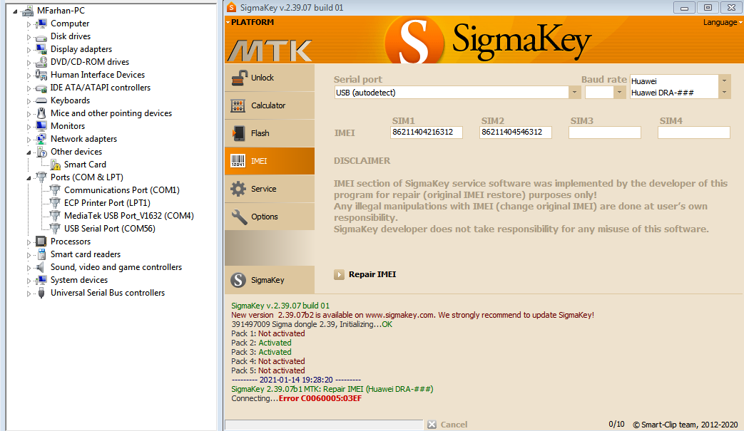Screen dimensions: 744x431
Task: Click the empty SIM4 IMEI field
Action: pos(693,132)
